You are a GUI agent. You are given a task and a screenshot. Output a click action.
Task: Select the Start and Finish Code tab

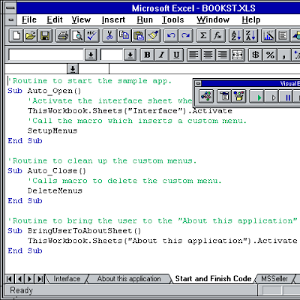pyautogui.click(x=213, y=278)
